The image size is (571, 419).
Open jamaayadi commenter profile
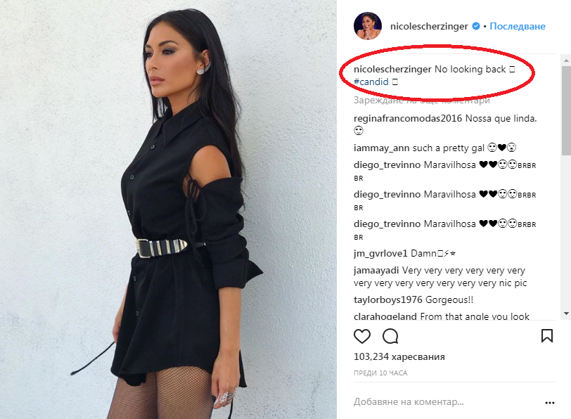click(x=376, y=271)
